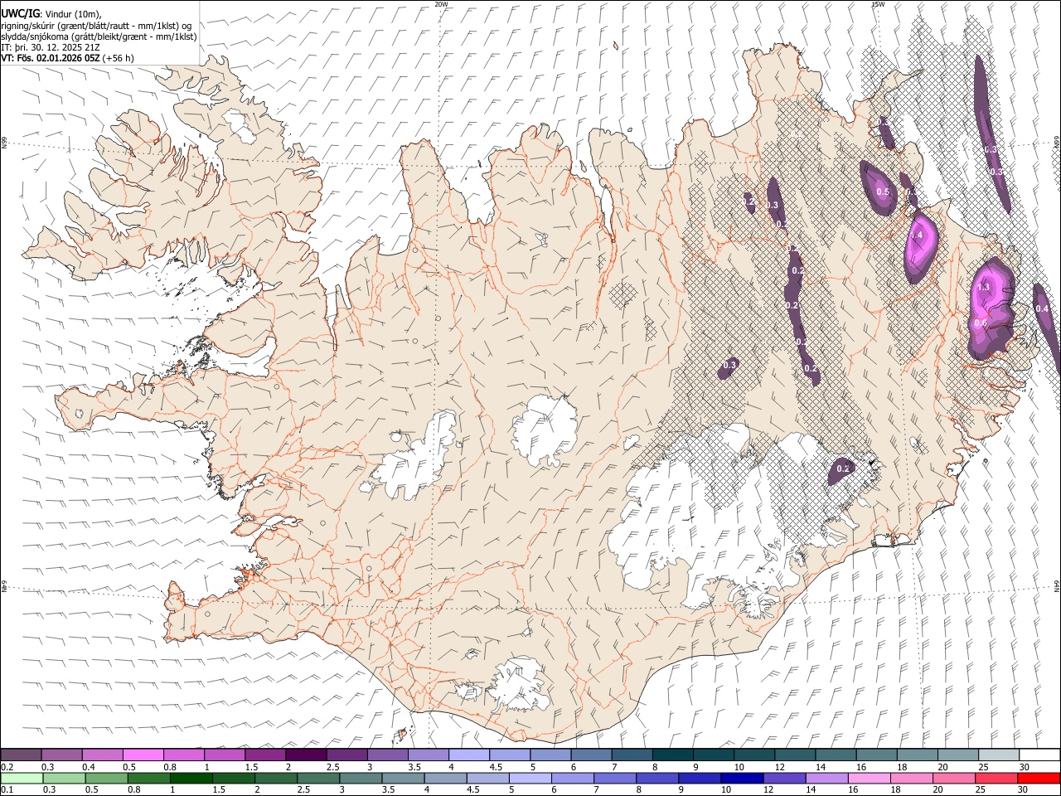This screenshot has width=1061, height=796.
Task: Click the magenta swatch between 0.5 and 0.8 on the snow scale
Action: point(143,755)
